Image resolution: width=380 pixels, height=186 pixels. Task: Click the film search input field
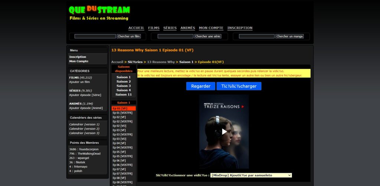tap(95, 36)
